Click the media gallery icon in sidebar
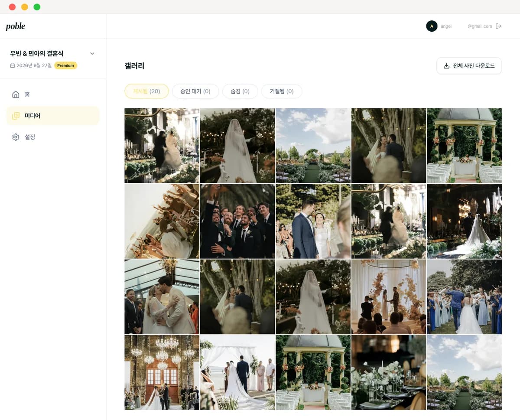Screen dimensions: 520x420 click(16, 116)
